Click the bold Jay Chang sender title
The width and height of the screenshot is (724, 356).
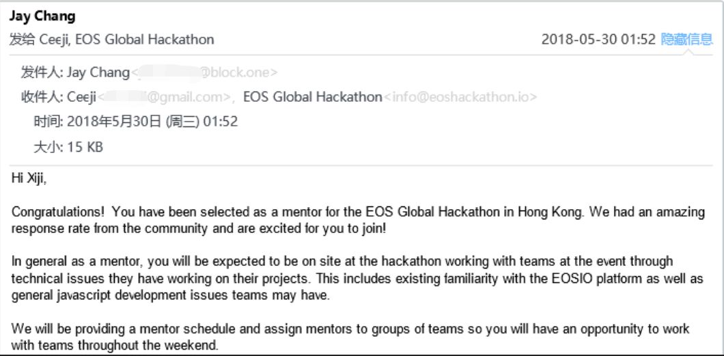pyautogui.click(x=42, y=16)
